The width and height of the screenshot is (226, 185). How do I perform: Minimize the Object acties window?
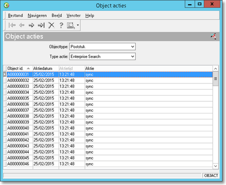click(190, 4)
